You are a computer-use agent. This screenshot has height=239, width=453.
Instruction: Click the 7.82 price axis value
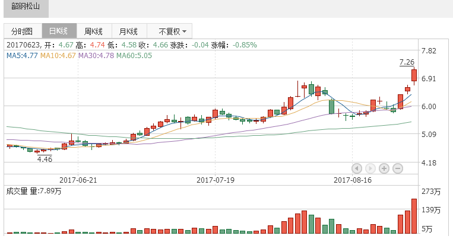click(x=429, y=51)
